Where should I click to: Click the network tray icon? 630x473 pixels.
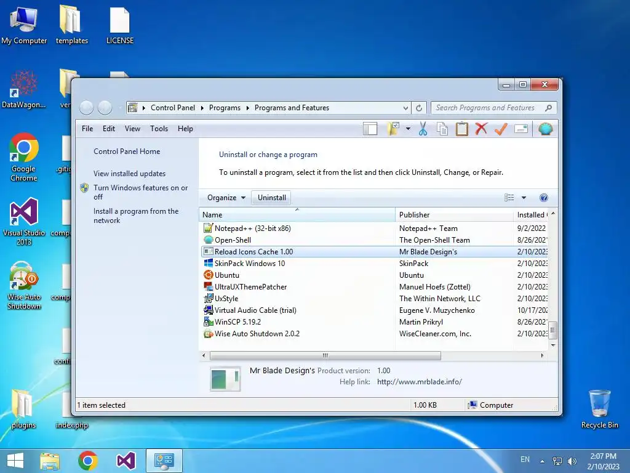(557, 461)
